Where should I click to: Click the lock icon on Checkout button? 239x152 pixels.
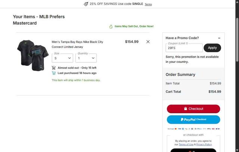186,109
